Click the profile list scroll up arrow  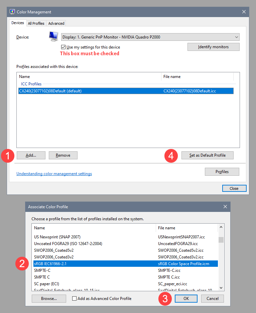221,227
